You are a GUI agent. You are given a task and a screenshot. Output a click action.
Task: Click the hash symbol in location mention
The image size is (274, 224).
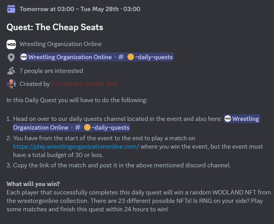pyautogui.click(x=121, y=57)
